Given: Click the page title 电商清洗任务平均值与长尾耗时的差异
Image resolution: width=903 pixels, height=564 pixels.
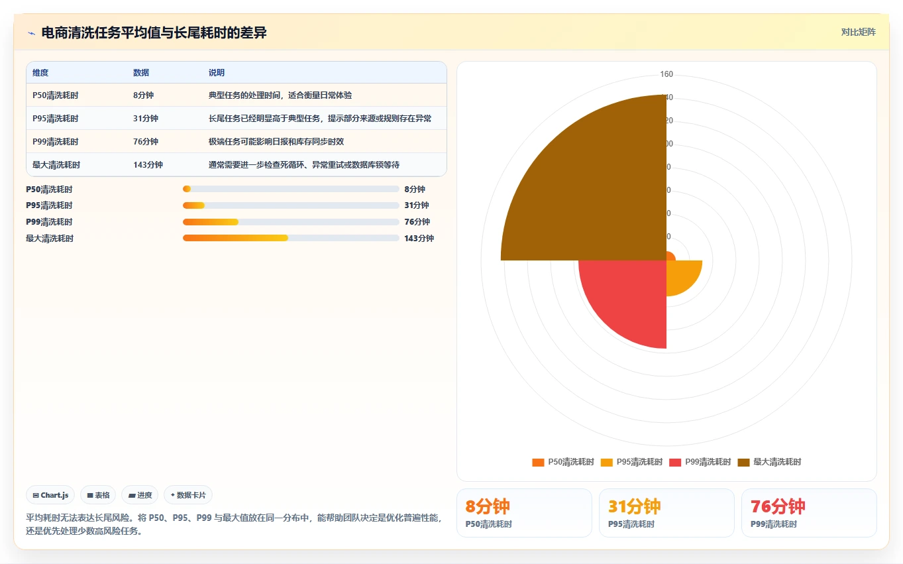Looking at the screenshot, I should tap(154, 33).
